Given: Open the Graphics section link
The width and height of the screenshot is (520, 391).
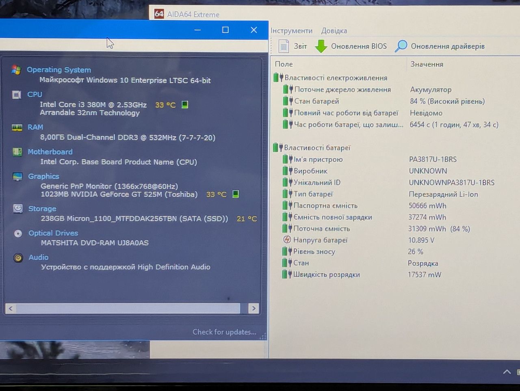Looking at the screenshot, I should [x=44, y=176].
